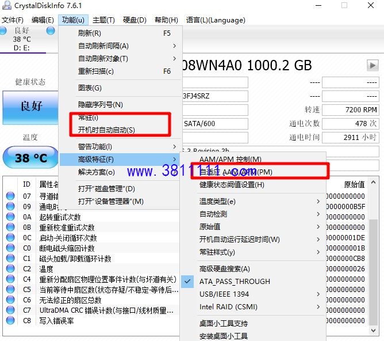
Task: Open the 功能(u) menu
Action: 73,20
